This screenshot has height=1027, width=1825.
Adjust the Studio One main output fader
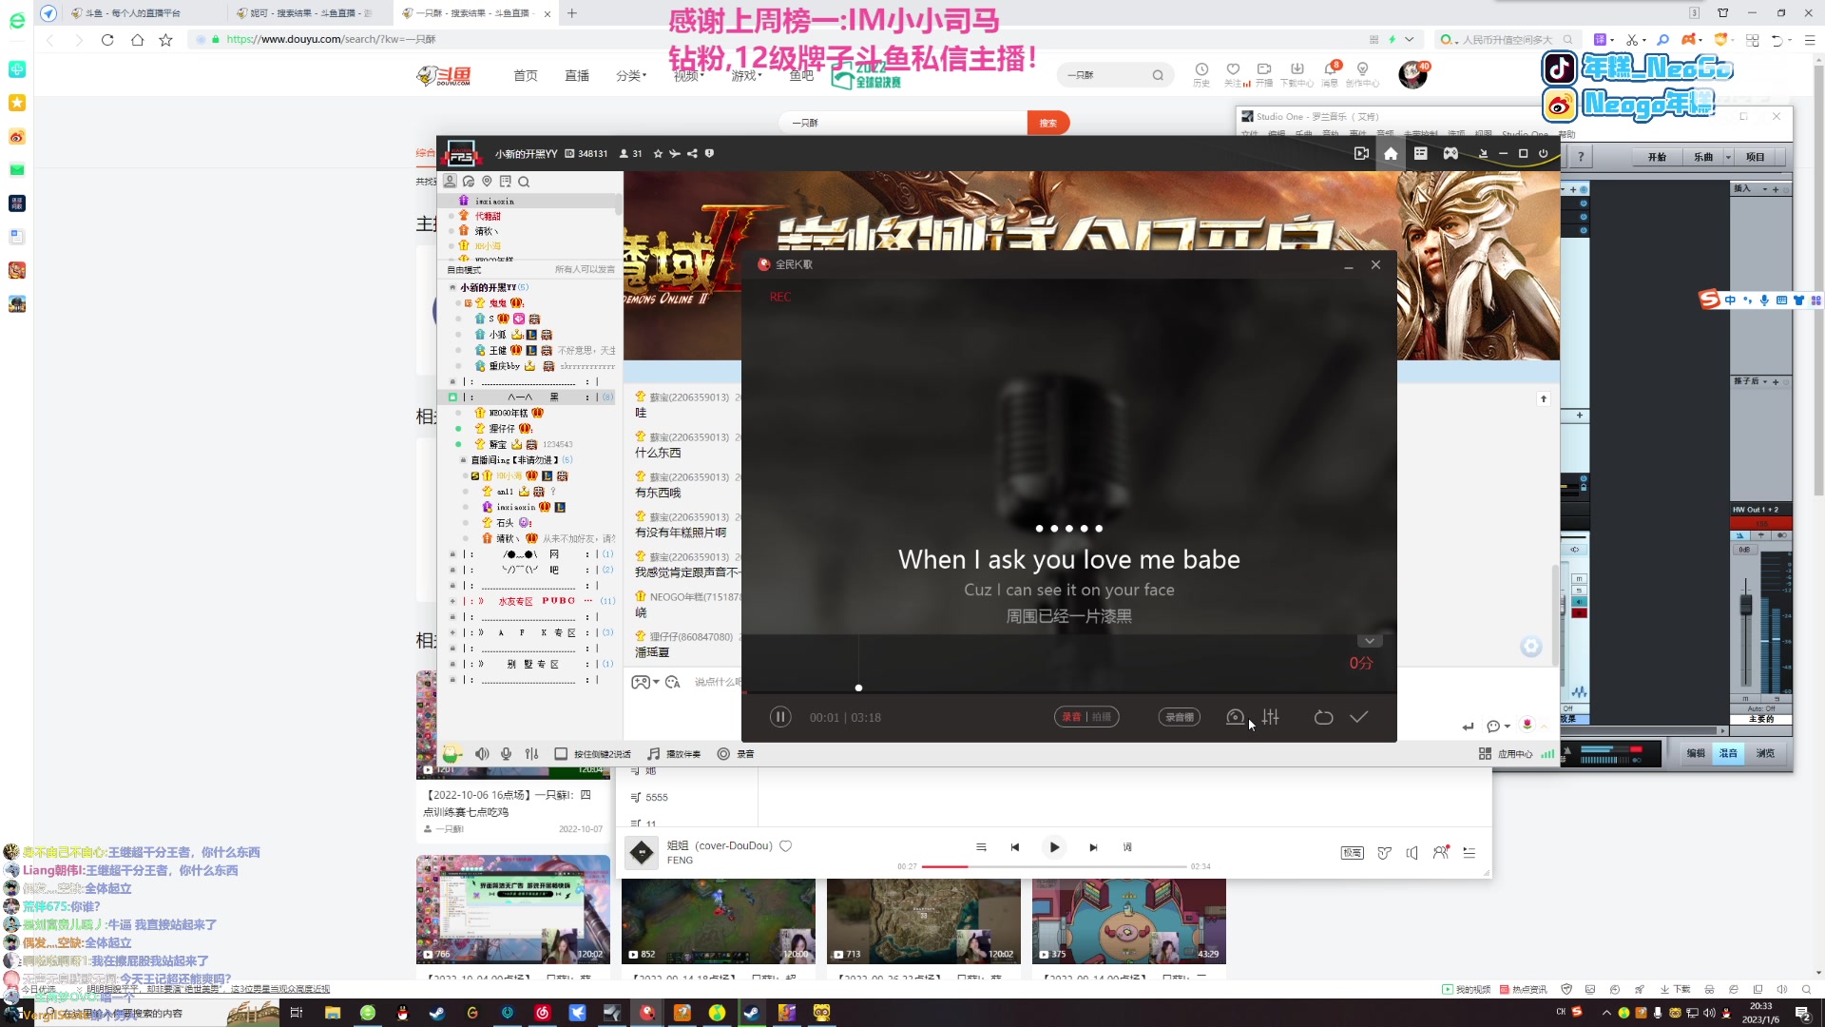(x=1745, y=605)
